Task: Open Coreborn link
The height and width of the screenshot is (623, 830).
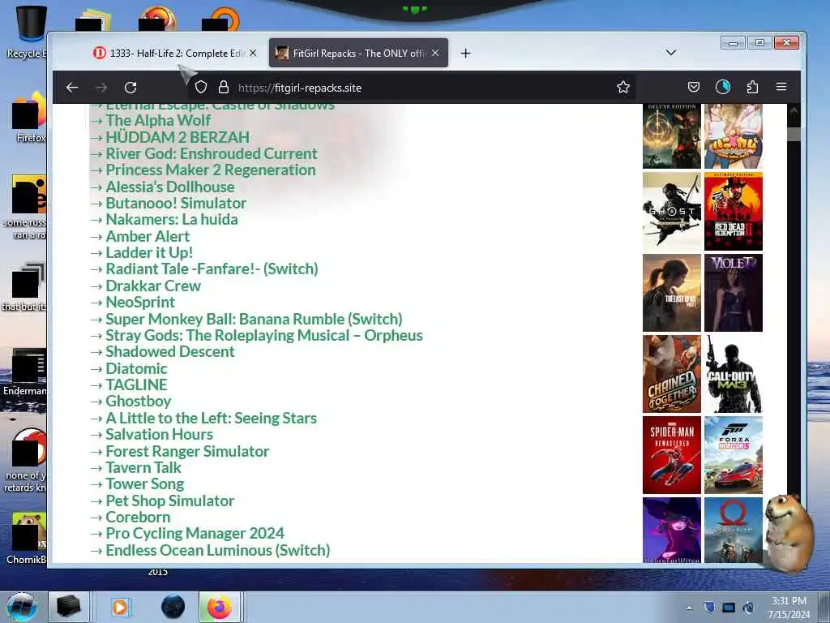Action: tap(138, 517)
